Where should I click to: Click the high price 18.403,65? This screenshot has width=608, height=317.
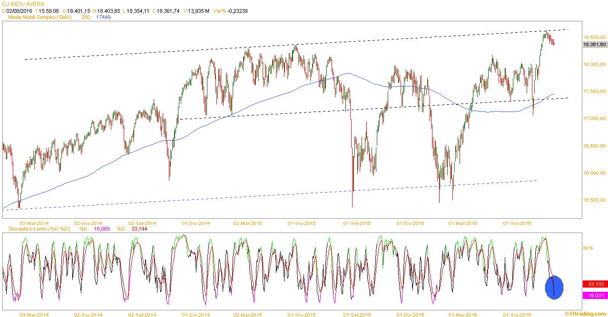[109, 11]
